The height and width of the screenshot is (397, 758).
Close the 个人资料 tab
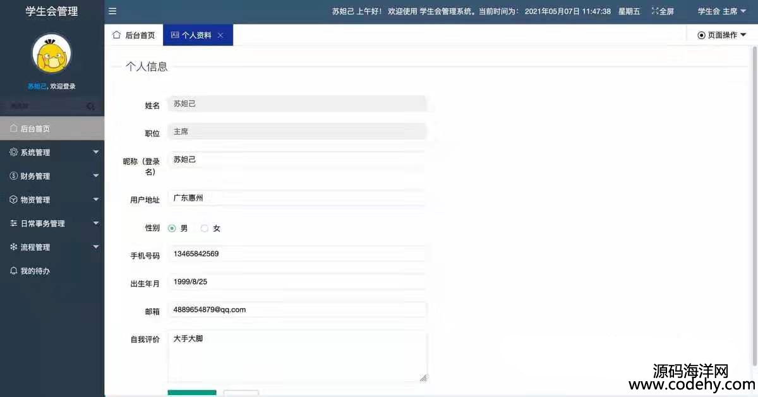coord(220,35)
